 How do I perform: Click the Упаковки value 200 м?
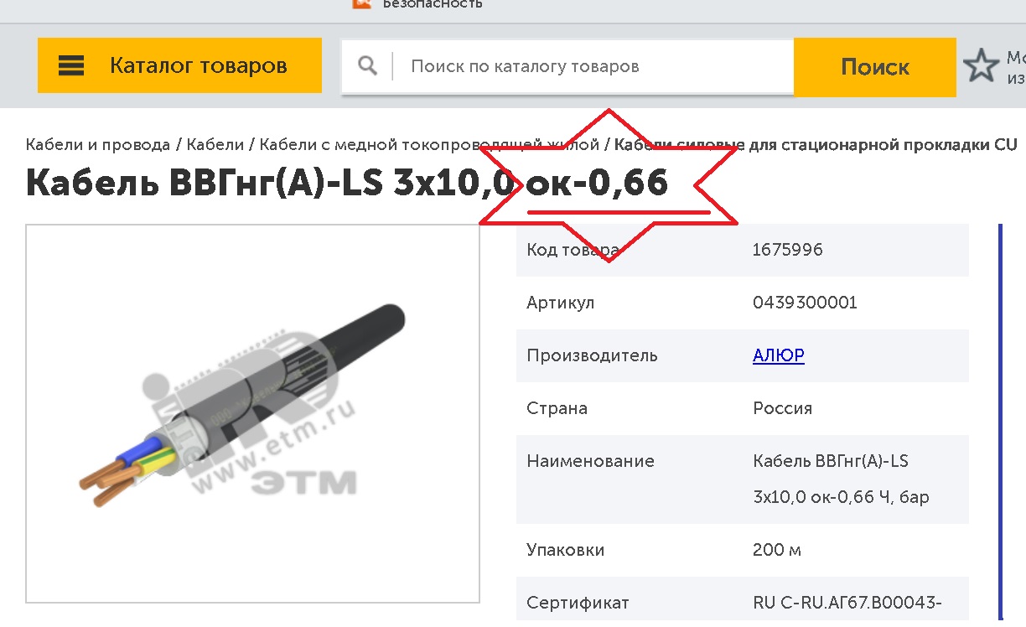[777, 550]
